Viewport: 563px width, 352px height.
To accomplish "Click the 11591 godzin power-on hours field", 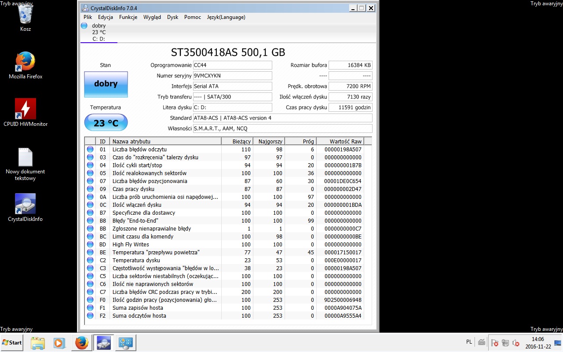I will (x=351, y=107).
